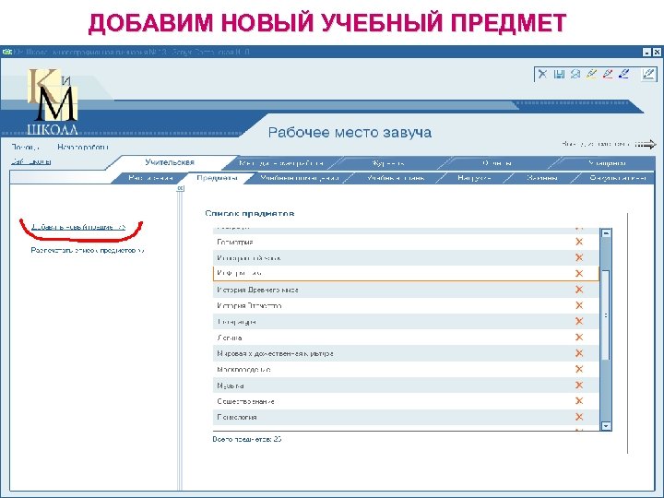Select the История Древнего мира row
Screen dimensions: 664x498
point(406,290)
